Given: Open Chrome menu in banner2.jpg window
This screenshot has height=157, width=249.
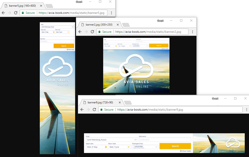Looking at the screenshot, I should click(193, 32).
